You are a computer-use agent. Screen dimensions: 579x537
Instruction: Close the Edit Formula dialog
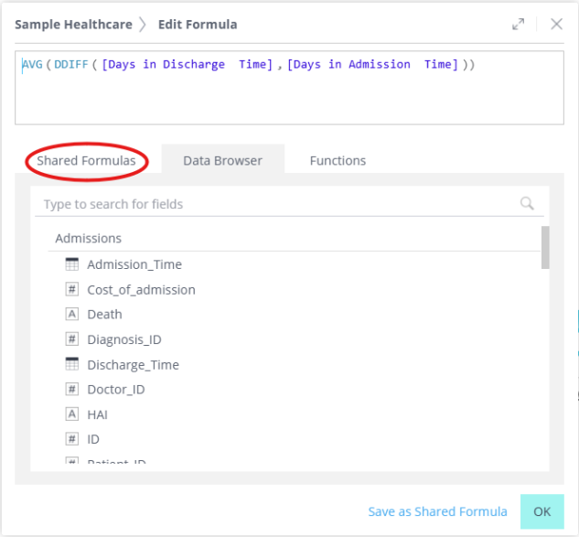pyautogui.click(x=556, y=25)
